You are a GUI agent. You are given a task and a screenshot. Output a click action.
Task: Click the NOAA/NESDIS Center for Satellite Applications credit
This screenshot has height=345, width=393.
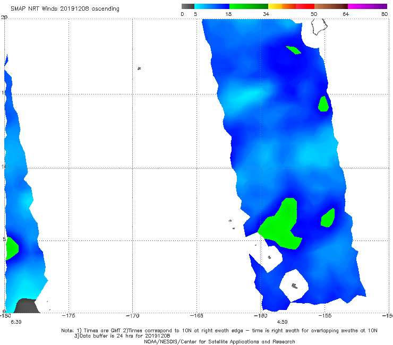[x=219, y=342]
